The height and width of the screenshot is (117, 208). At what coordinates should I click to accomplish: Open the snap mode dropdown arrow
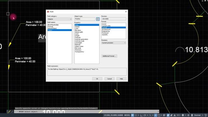tap(138, 115)
